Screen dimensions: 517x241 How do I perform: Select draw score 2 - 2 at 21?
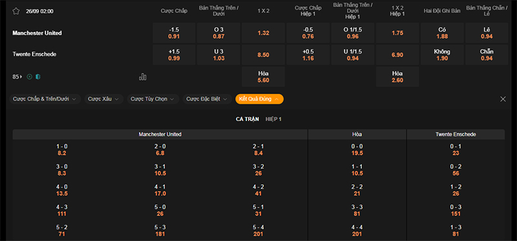pos(357,190)
